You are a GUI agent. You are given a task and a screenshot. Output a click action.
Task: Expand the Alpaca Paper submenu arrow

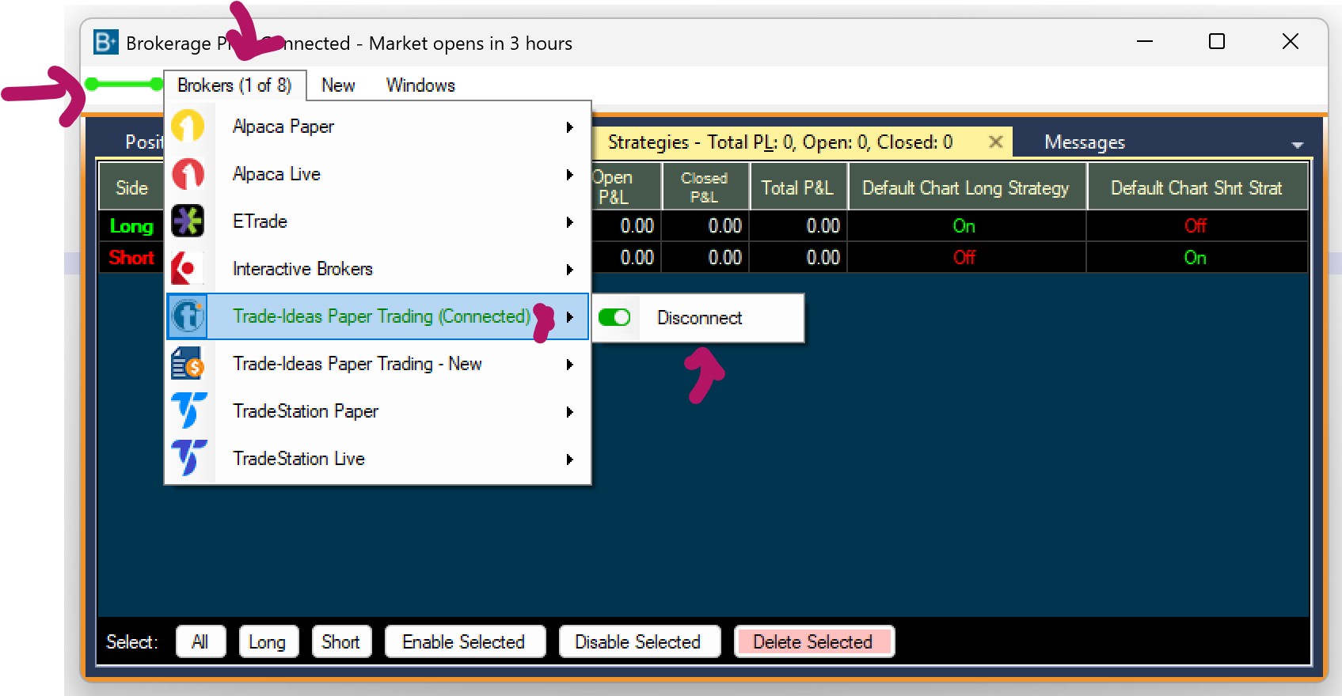click(569, 127)
